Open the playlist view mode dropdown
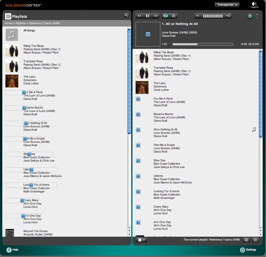Screen dimensions: 266x257 [141, 240]
